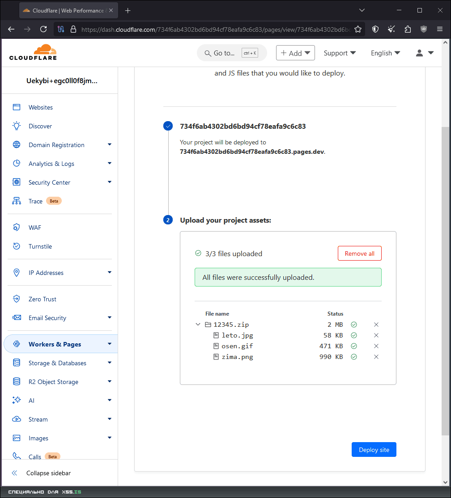The height and width of the screenshot is (498, 451).
Task: Open Websites in the sidebar
Action: point(41,107)
